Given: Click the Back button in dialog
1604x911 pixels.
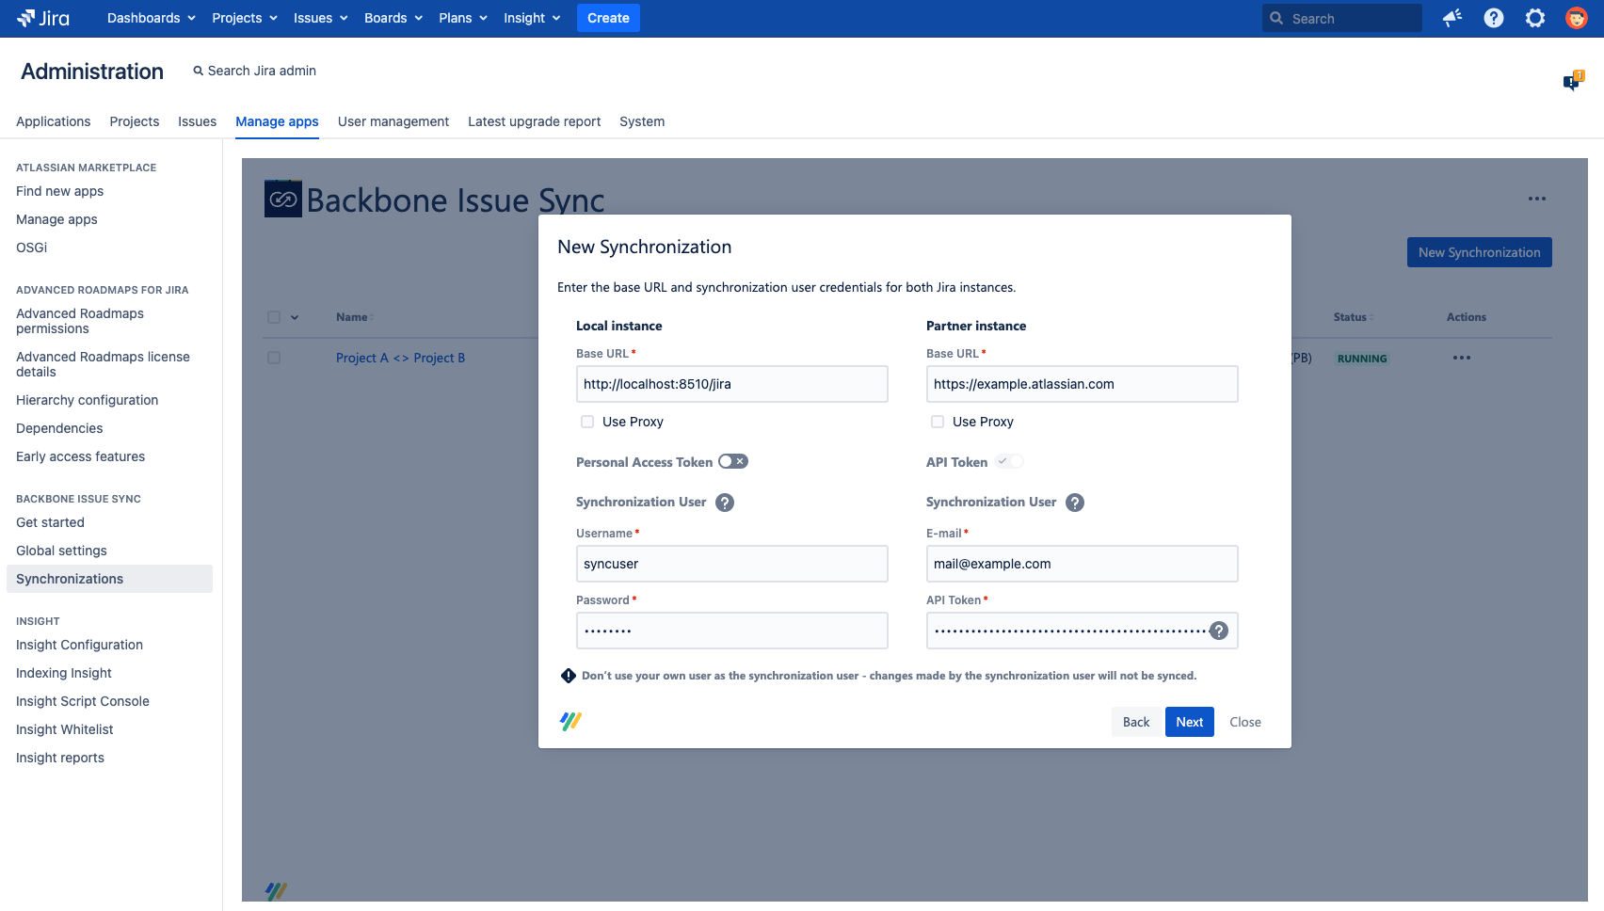Looking at the screenshot, I should coord(1136,722).
